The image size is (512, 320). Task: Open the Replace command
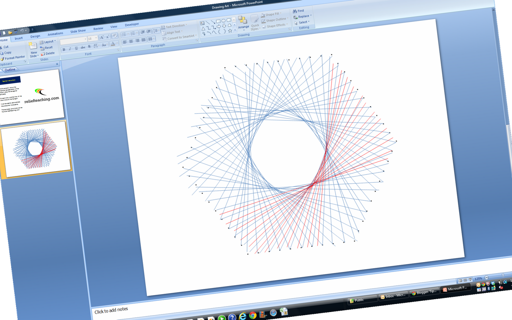click(302, 16)
